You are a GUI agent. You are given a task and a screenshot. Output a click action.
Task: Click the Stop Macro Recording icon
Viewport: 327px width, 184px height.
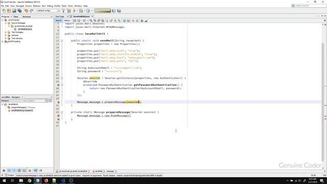pos(137,20)
